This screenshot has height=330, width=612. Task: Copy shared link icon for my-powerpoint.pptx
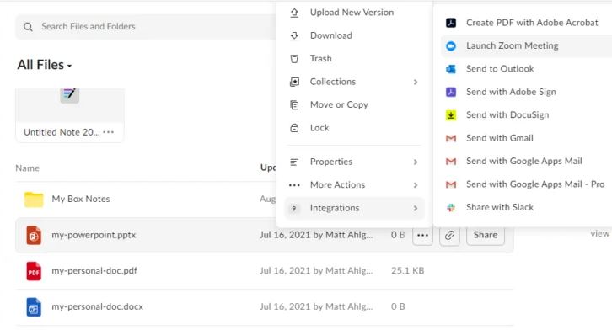point(449,235)
